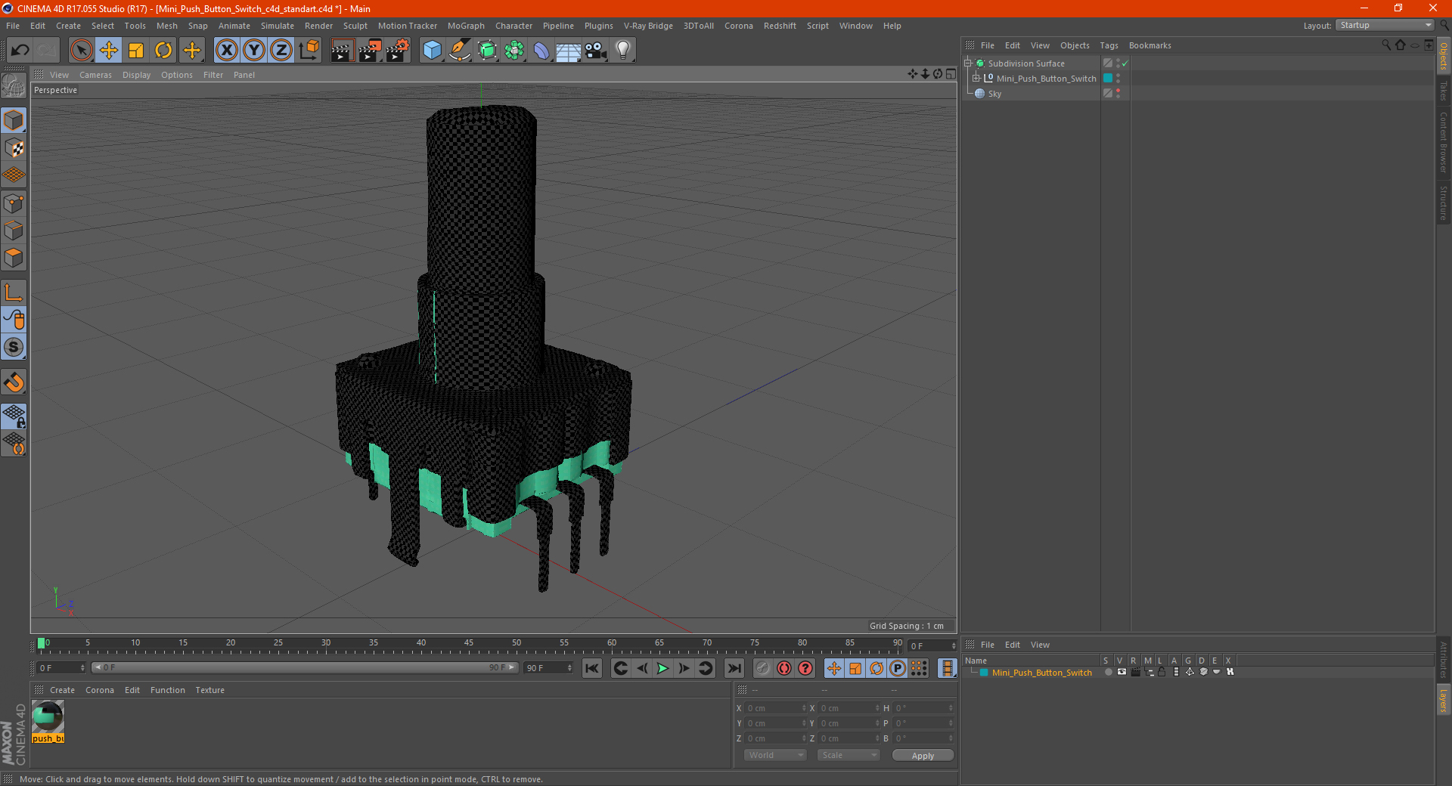Viewport: 1452px width, 786px height.
Task: Collapse the Subdivision Surface tree item
Action: coord(968,63)
